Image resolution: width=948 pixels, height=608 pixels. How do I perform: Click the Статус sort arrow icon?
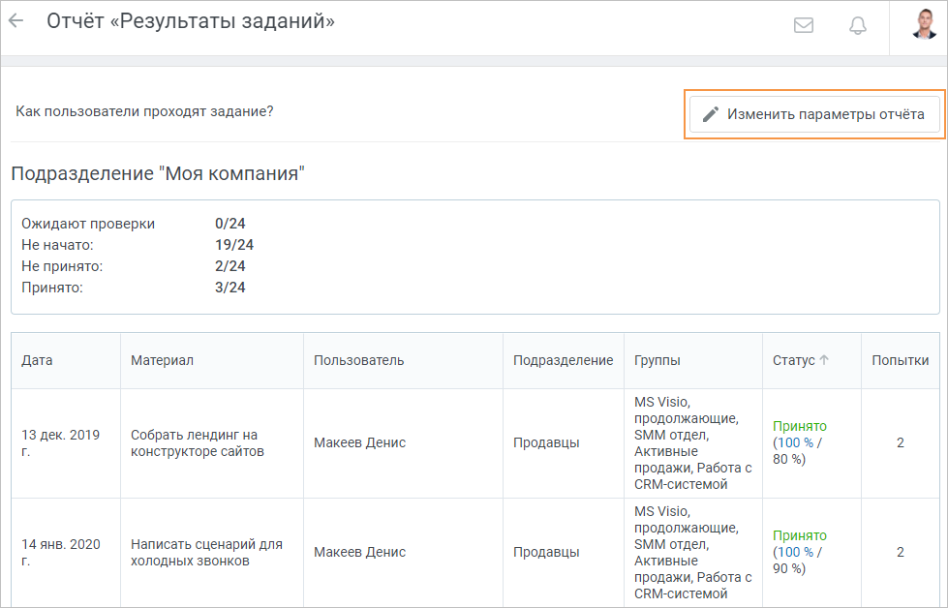[824, 359]
